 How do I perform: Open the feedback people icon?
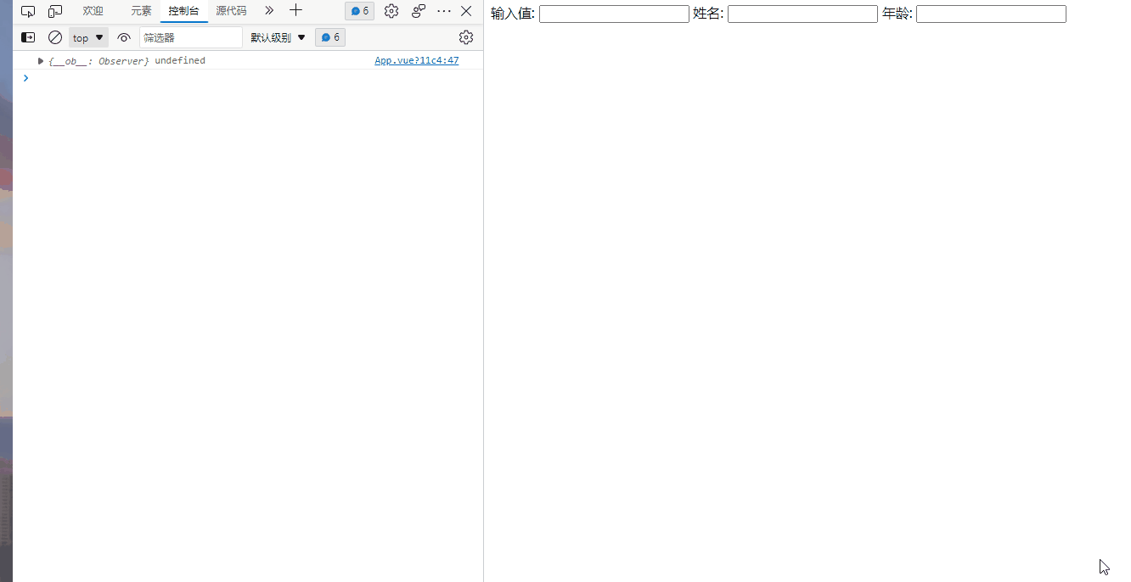419,11
